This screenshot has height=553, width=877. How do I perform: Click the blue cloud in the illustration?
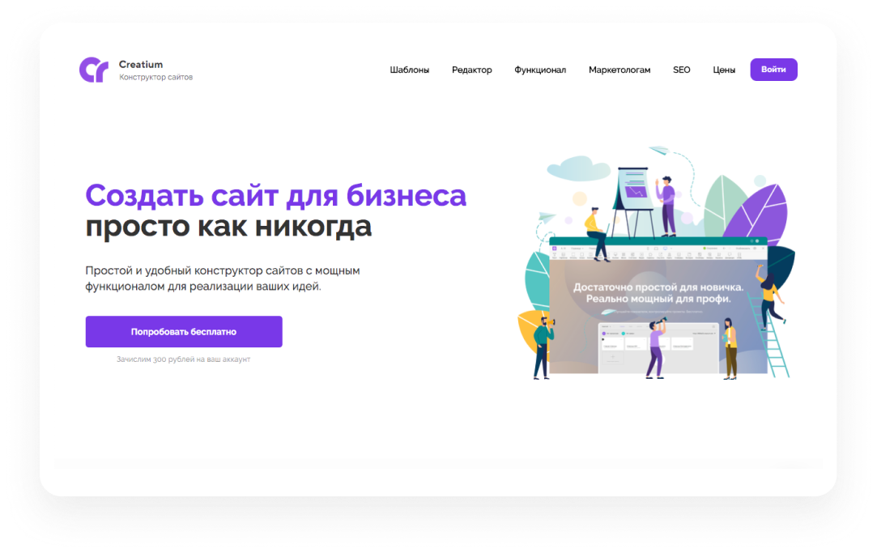(x=578, y=168)
